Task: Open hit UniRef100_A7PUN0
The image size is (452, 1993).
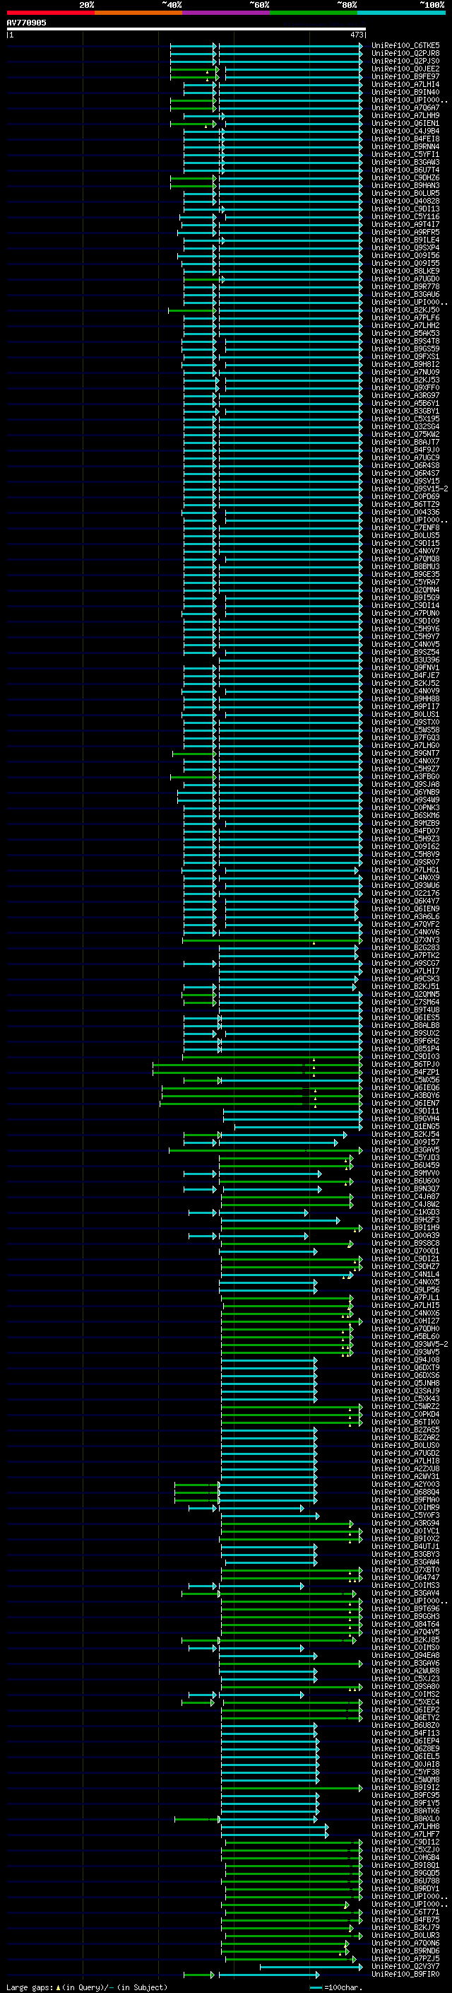Action: coord(405,614)
